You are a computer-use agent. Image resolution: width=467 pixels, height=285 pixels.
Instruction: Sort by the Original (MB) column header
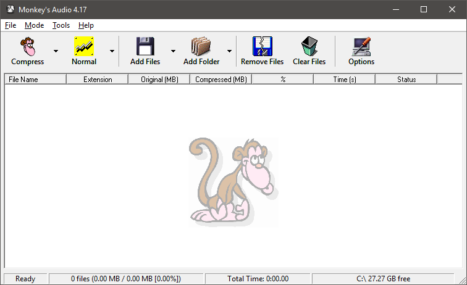[x=159, y=80]
